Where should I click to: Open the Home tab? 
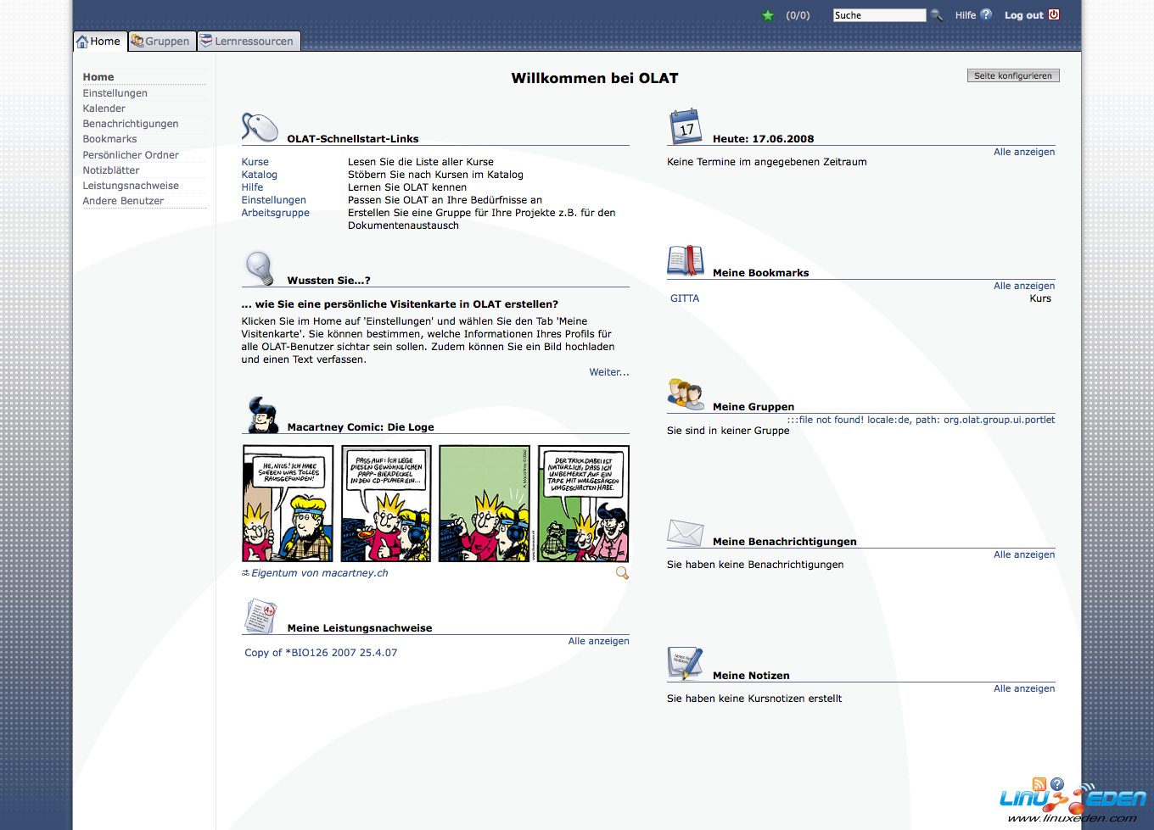[100, 41]
